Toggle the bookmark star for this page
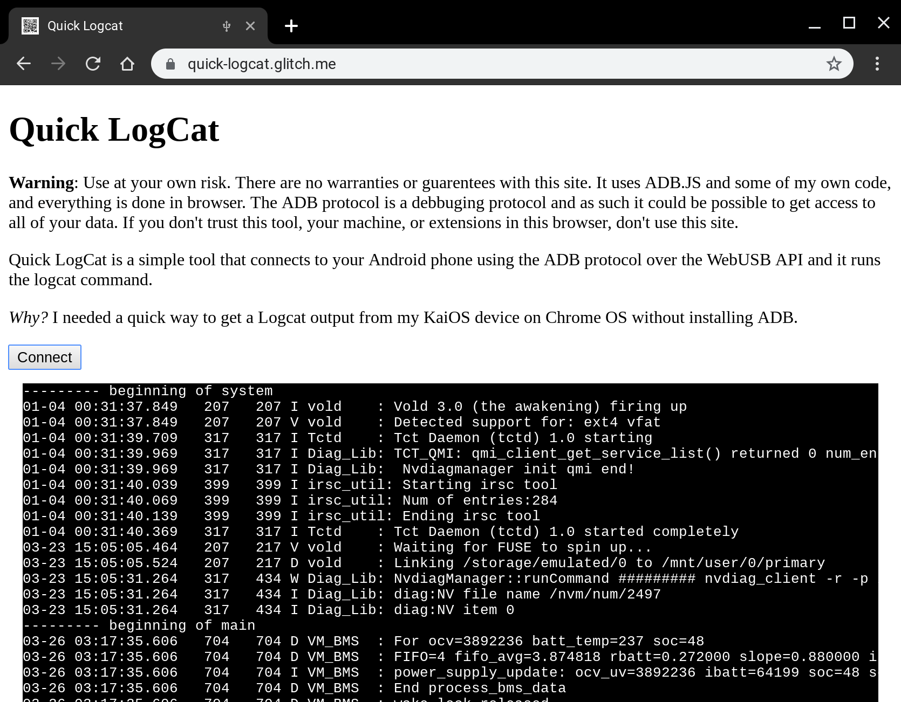This screenshot has height=702, width=901. (x=834, y=63)
